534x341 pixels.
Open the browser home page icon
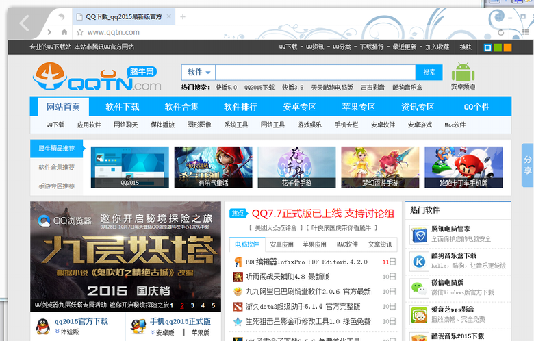click(64, 32)
